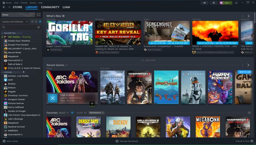Toggle sort by recent activity clock
Image resolution: width=256 pixels, height=145 pixels.
click(x=36, y=21)
